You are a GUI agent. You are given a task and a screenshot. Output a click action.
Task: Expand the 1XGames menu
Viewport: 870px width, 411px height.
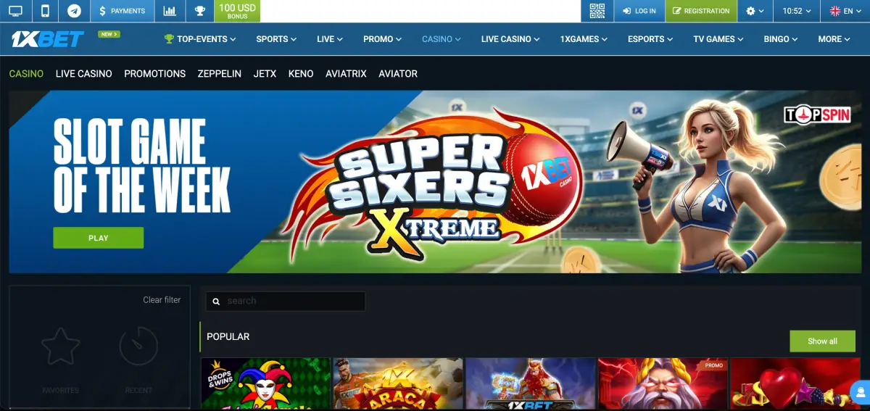[584, 39]
